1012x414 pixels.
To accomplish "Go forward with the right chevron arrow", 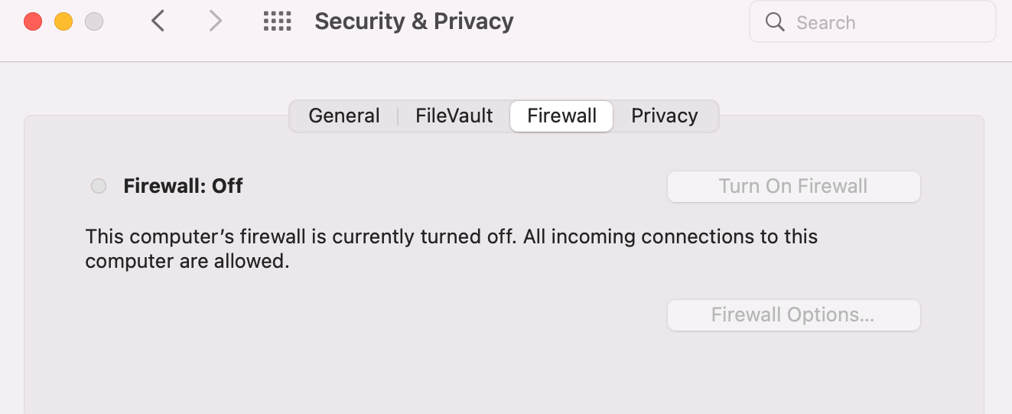I will click(x=216, y=21).
